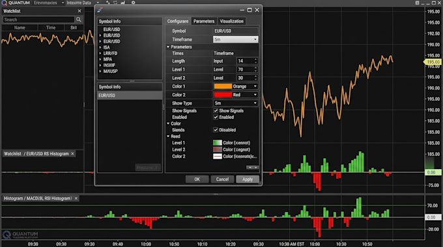Click the dialog's striped logo icon
Screen dimensions: 443x247
(x=100, y=10)
